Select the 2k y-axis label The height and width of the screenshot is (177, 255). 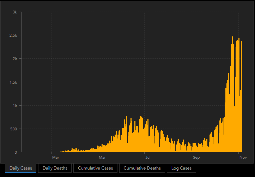click(x=14, y=59)
